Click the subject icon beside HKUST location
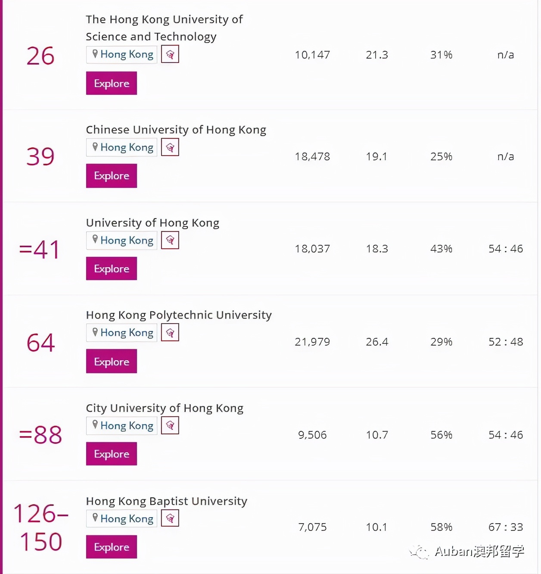Screen dimensions: 541x574 click(x=170, y=55)
